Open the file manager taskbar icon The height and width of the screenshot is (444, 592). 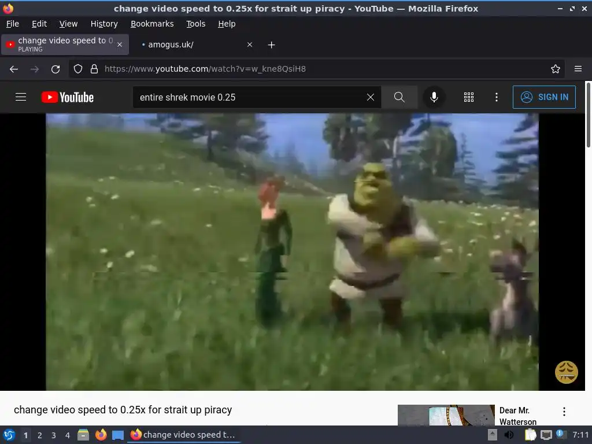(x=83, y=435)
